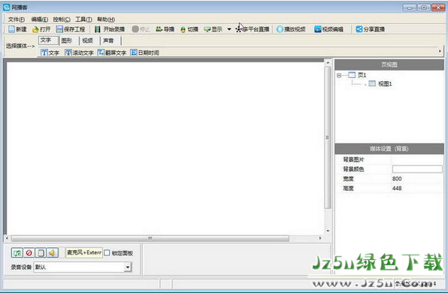The height and width of the screenshot is (293, 448).
Task: Start recording with 开始录播 icon
Action: pyautogui.click(x=98, y=29)
